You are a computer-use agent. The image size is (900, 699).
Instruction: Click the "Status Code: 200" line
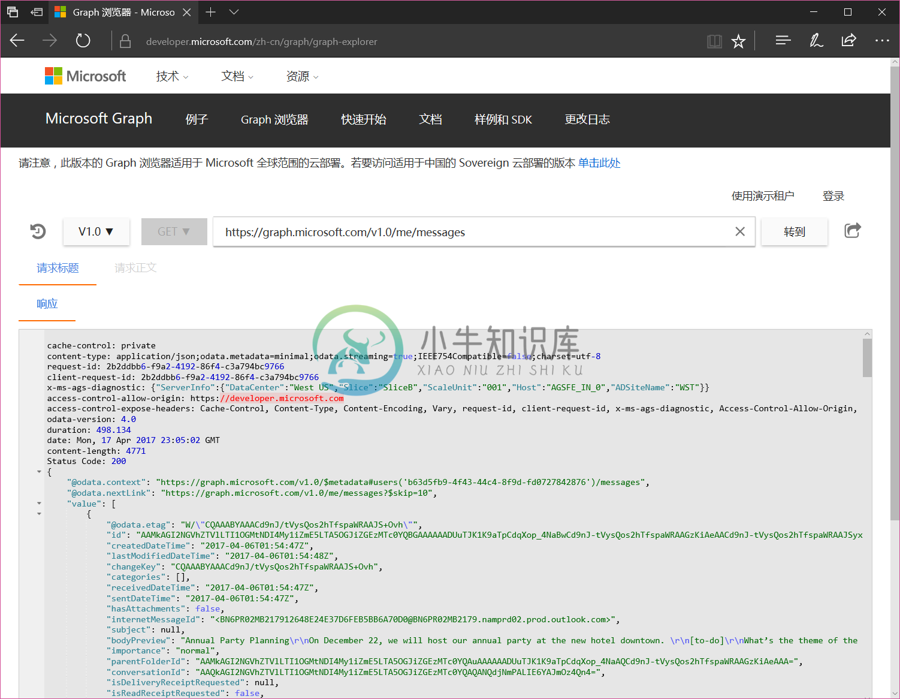(x=86, y=462)
